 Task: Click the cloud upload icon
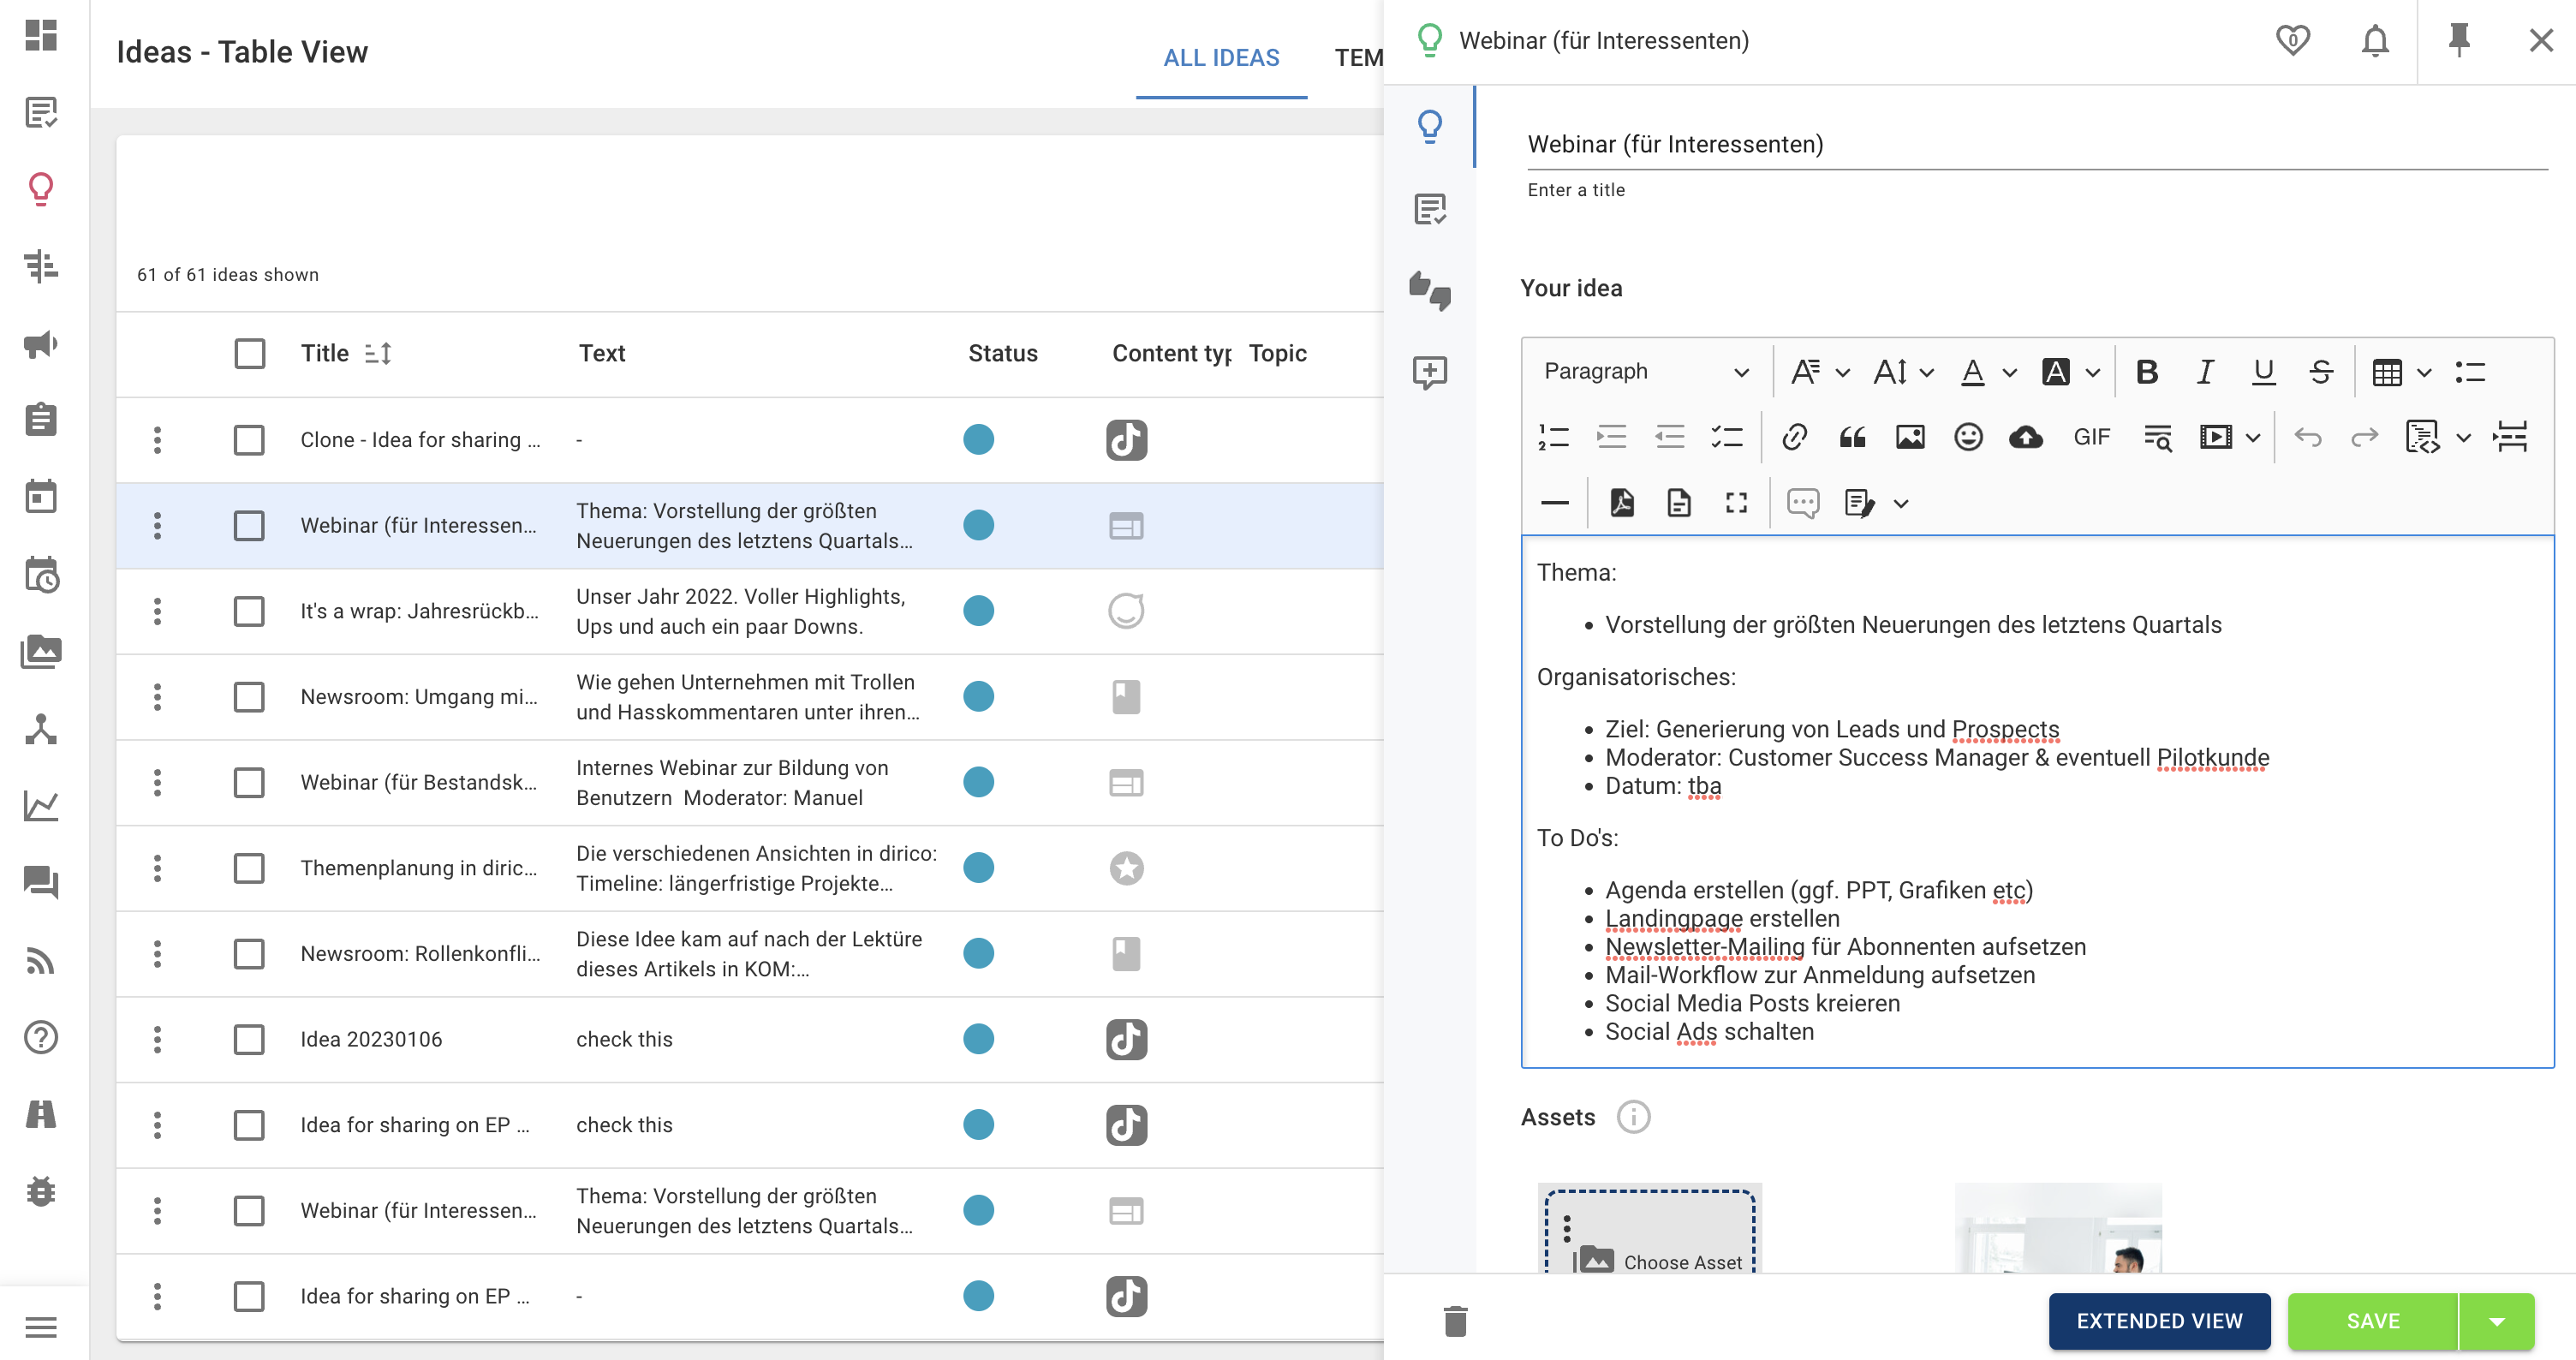[2026, 437]
